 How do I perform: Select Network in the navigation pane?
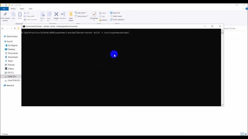9,85
